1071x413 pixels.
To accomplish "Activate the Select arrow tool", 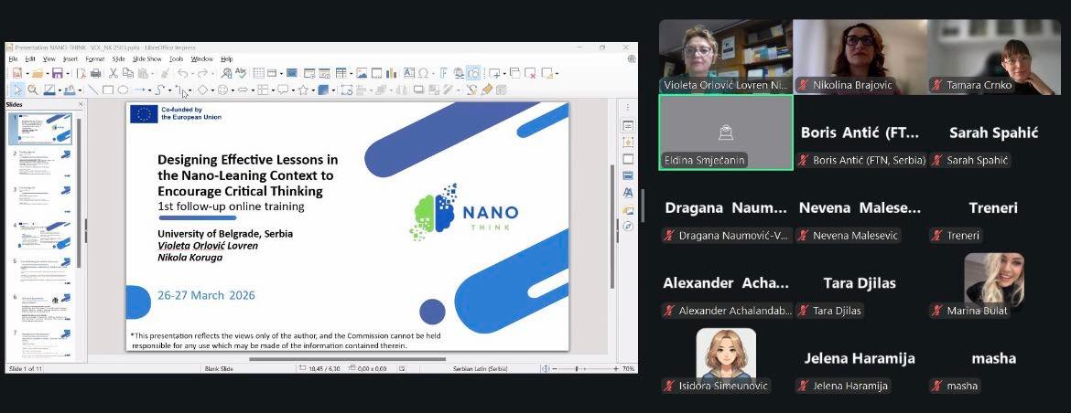I will [x=17, y=90].
